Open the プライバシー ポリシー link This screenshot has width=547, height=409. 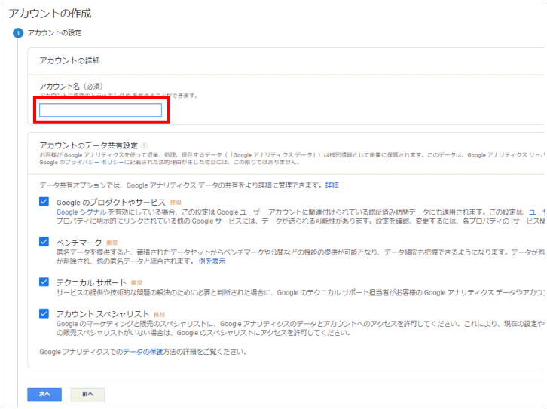pos(82,162)
